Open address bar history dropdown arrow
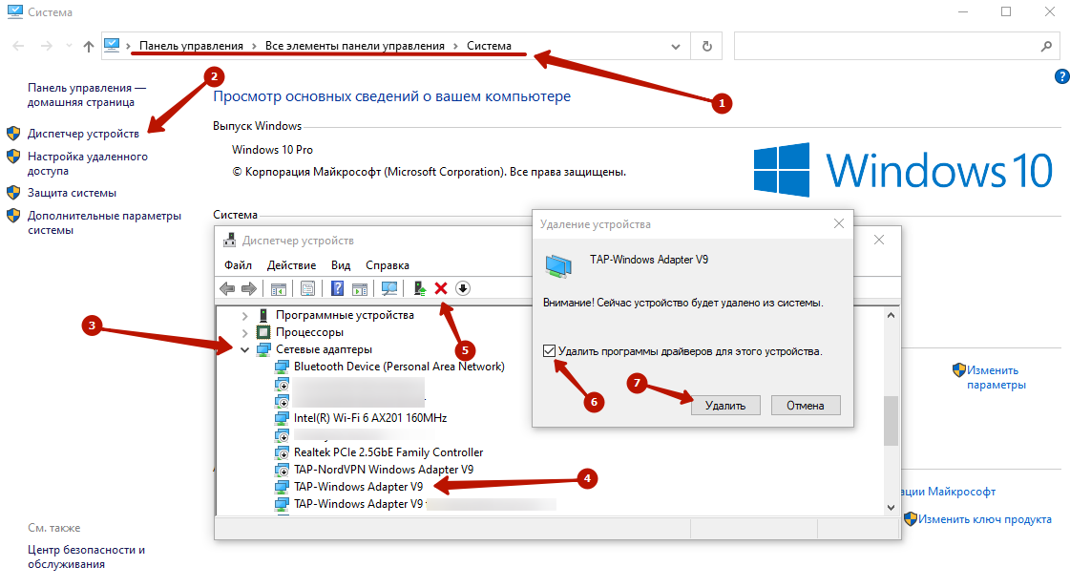The image size is (1070, 588). tap(676, 47)
